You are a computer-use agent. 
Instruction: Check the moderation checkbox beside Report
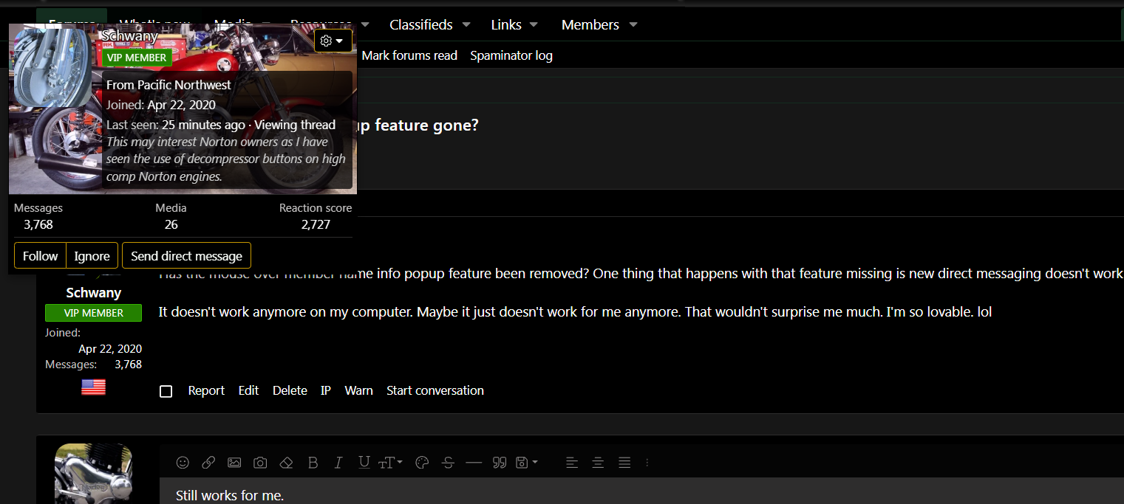tap(166, 391)
